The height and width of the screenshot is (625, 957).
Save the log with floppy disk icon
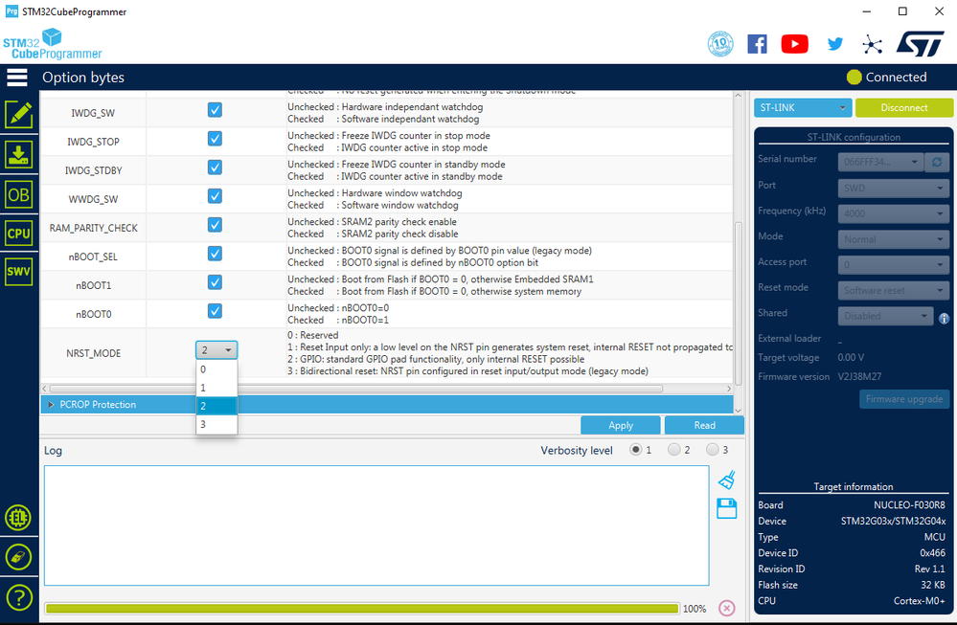(x=726, y=508)
